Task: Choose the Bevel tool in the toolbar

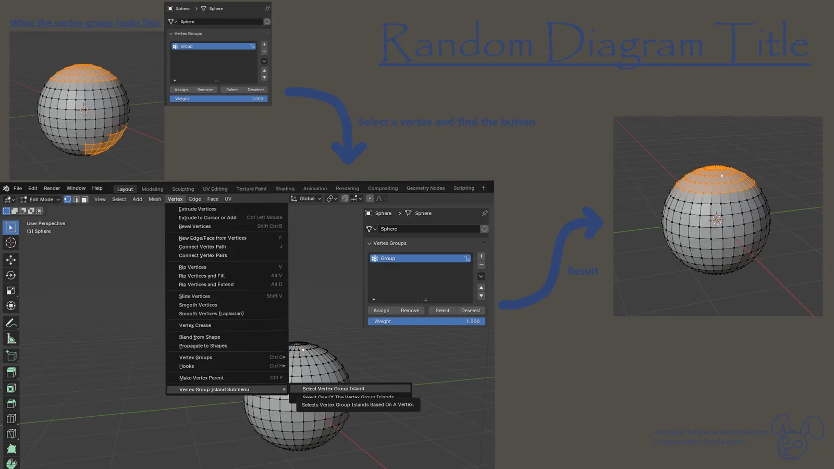Action: click(x=10, y=403)
